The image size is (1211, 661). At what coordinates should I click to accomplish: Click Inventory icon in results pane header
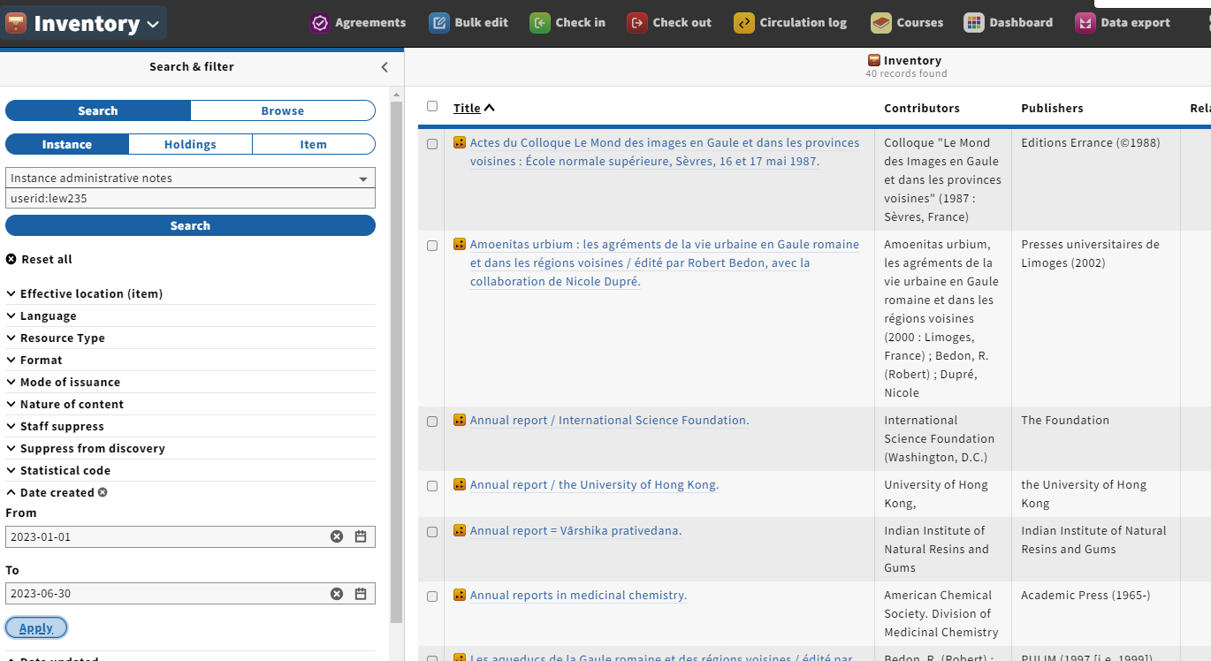coord(874,60)
